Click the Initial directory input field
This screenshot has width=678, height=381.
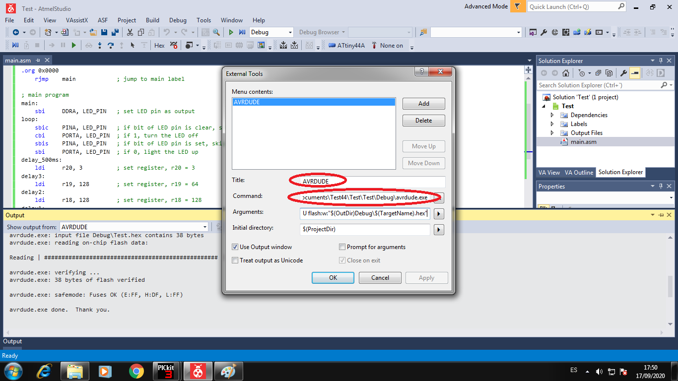(365, 230)
